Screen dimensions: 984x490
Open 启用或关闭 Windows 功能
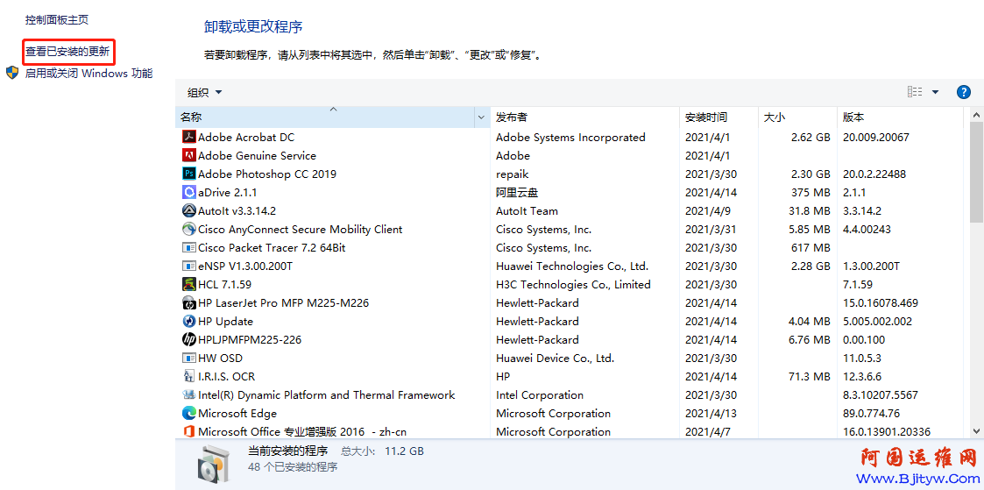tap(88, 74)
